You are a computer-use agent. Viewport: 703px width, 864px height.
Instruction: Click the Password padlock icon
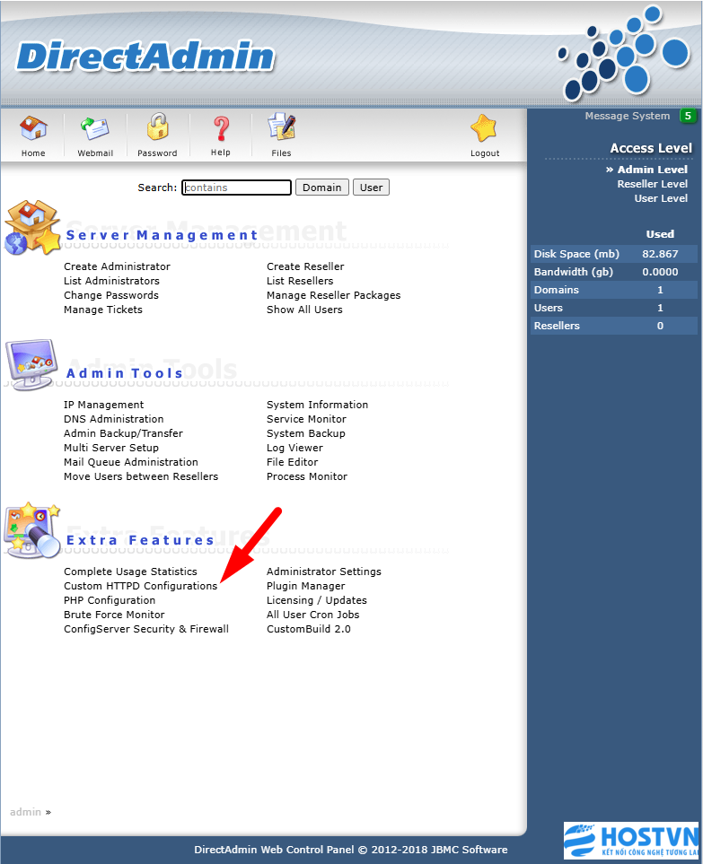(x=158, y=127)
